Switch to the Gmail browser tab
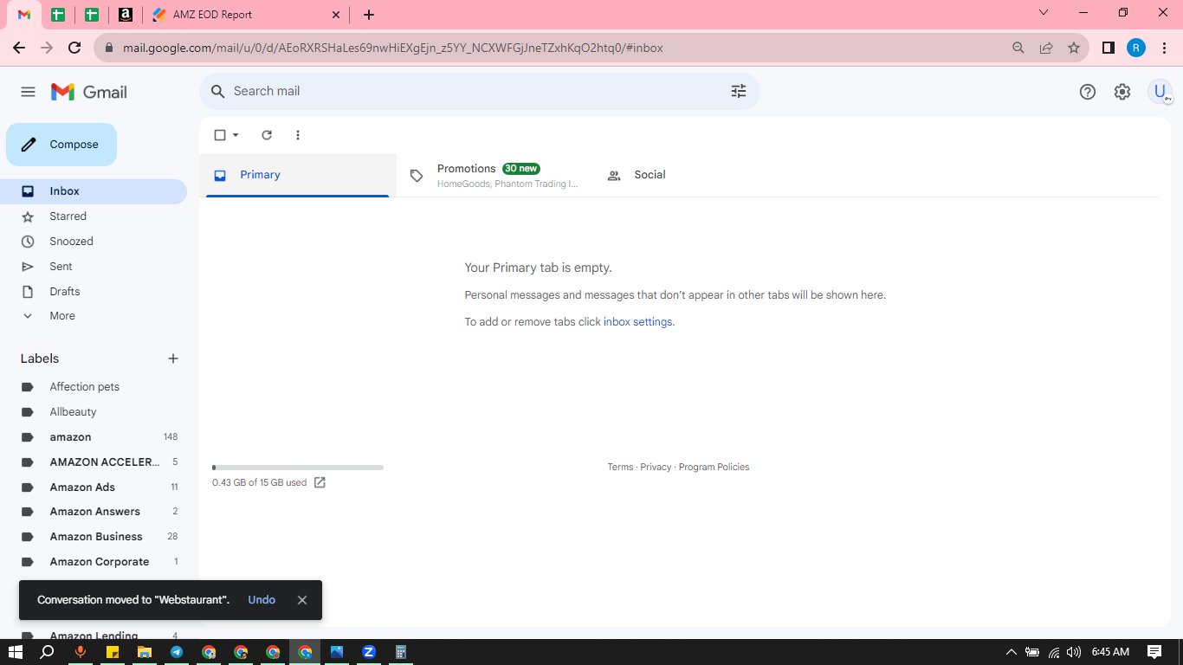 coord(24,15)
